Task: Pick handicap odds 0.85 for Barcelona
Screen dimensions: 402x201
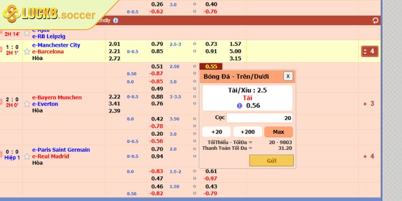Action: (157, 51)
